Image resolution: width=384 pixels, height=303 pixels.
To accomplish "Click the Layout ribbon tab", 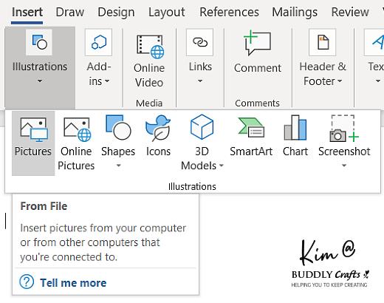I will click(167, 12).
